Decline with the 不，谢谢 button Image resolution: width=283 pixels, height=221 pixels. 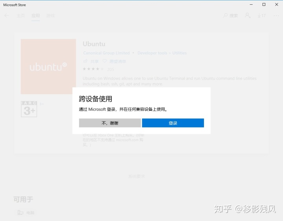click(110, 123)
